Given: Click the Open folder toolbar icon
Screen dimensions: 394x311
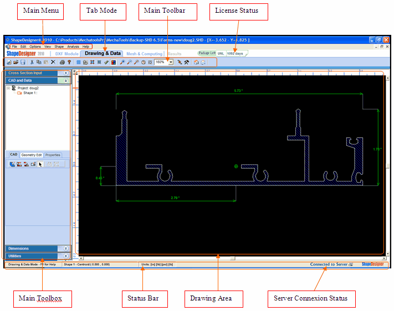Looking at the screenshot, I should tap(16, 62).
